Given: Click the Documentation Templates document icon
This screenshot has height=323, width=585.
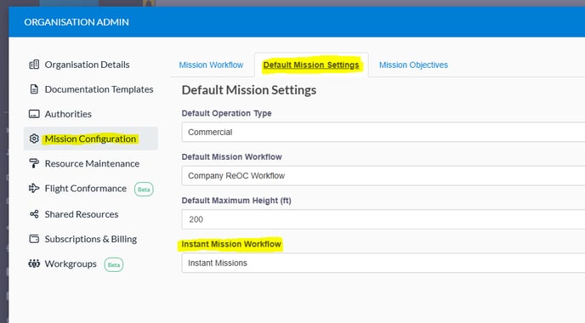Looking at the screenshot, I should (x=34, y=89).
